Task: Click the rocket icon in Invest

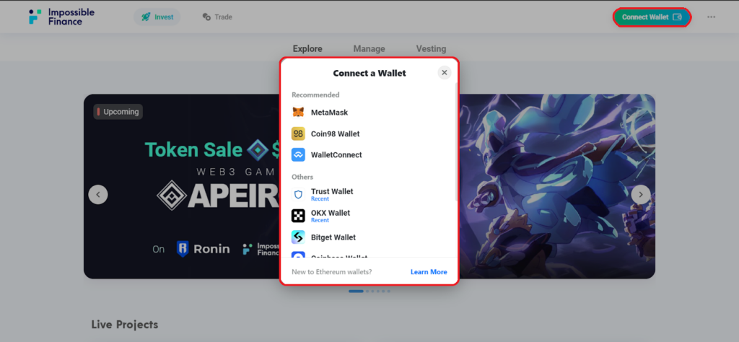Action: pos(146,17)
